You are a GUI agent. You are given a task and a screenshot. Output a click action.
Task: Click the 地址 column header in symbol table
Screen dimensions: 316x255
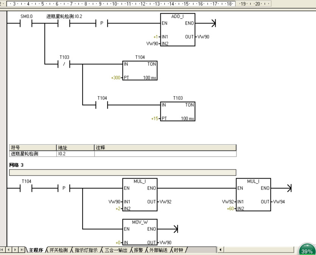pos(75,148)
